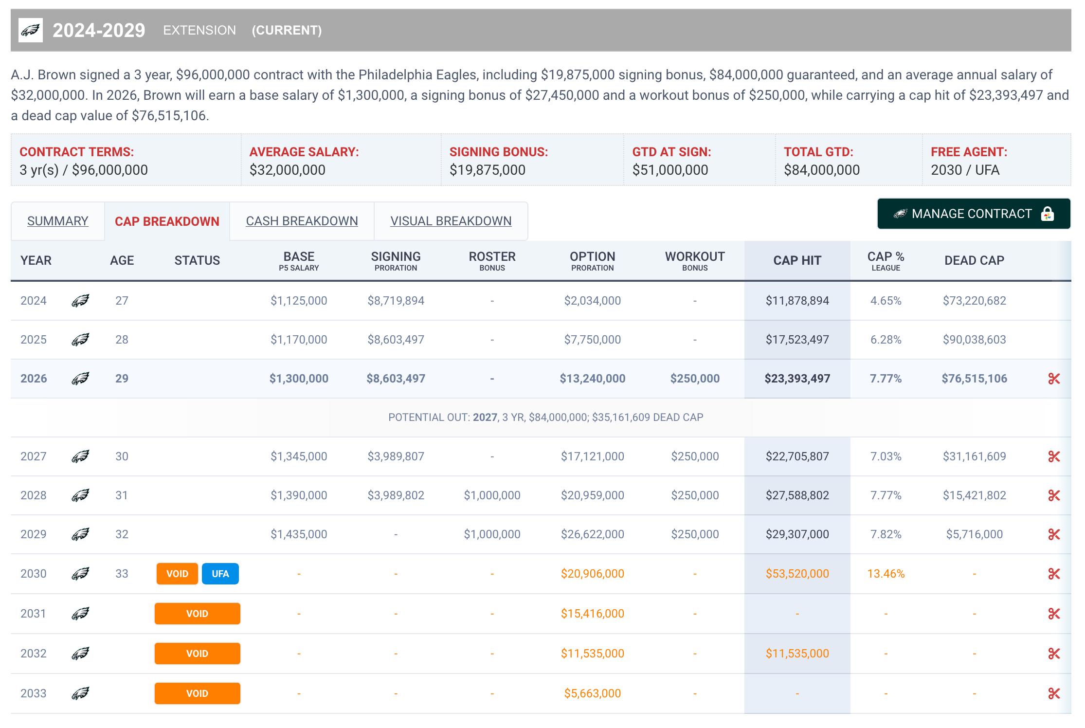Click the VOID badge in the 2031 row
1085x728 pixels.
197,614
